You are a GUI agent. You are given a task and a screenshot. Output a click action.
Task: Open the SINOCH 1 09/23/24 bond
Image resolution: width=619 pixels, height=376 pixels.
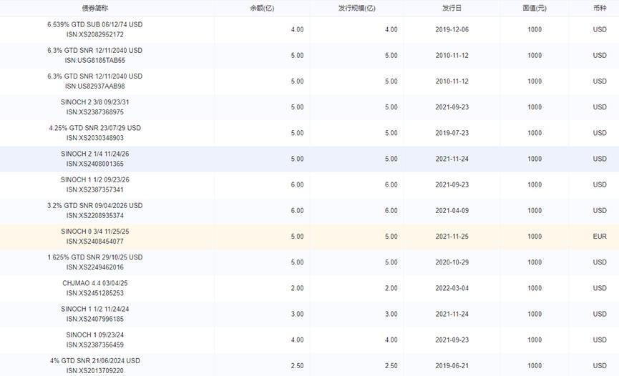pyautogui.click(x=94, y=335)
